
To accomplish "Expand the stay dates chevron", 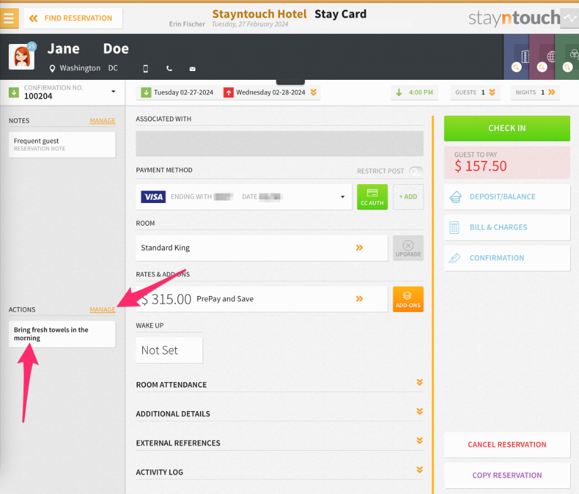I will pyautogui.click(x=313, y=92).
